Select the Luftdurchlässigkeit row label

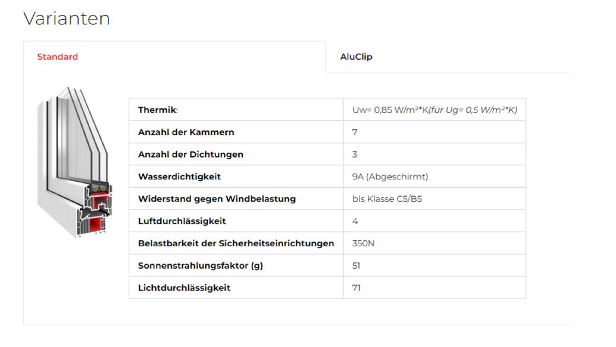click(x=182, y=221)
